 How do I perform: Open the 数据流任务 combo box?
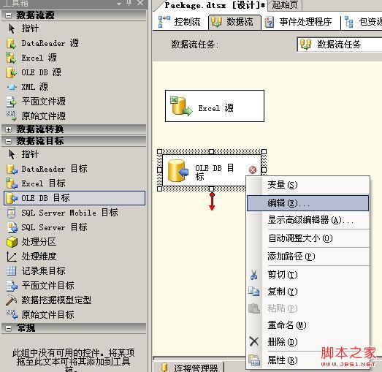click(x=340, y=45)
